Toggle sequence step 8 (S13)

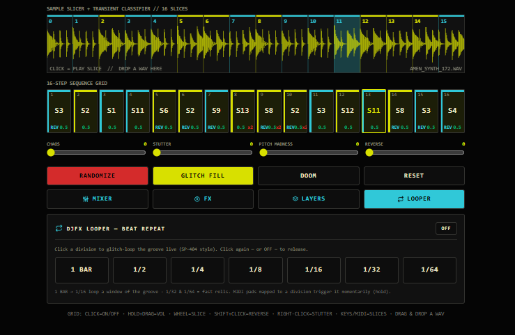pos(243,111)
